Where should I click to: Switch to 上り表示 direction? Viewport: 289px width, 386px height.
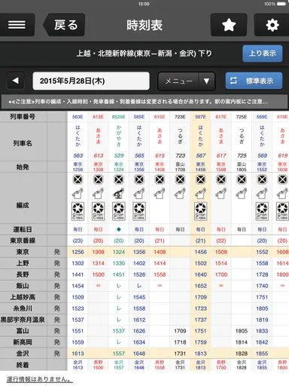(263, 54)
